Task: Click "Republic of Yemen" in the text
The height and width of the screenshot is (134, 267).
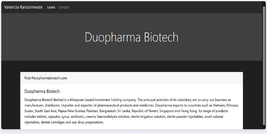Action: click(x=144, y=111)
